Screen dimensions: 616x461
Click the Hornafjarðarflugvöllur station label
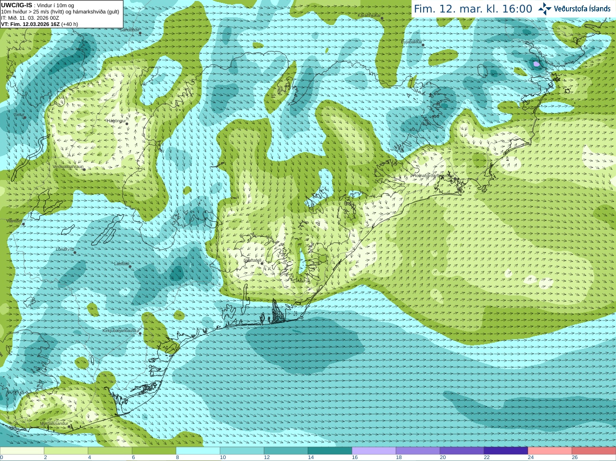coord(434,176)
